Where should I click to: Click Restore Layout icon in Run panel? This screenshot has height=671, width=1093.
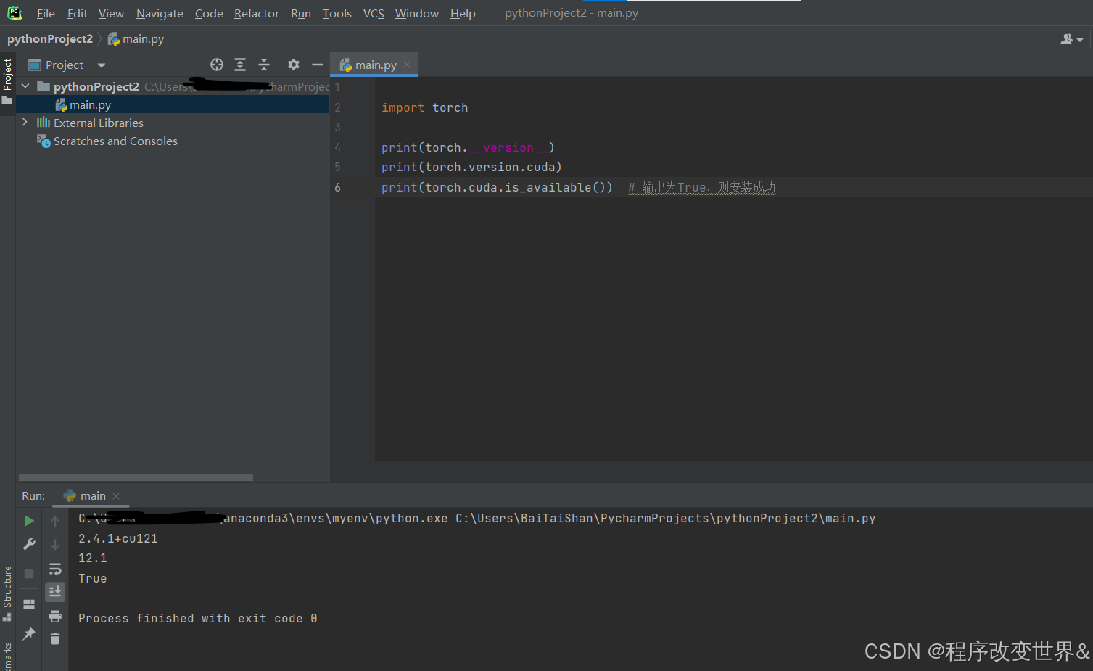(29, 604)
